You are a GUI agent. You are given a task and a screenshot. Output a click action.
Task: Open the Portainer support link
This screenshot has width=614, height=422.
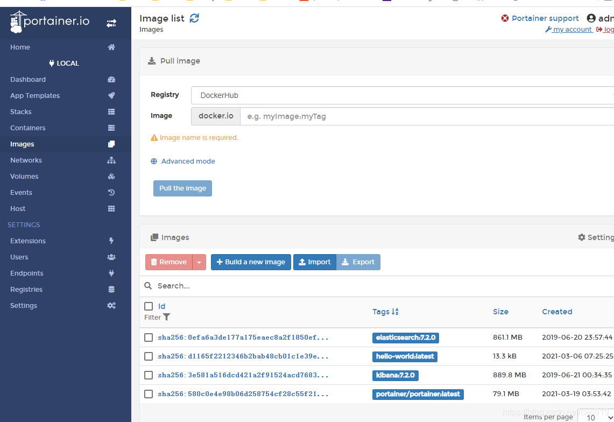pyautogui.click(x=545, y=18)
